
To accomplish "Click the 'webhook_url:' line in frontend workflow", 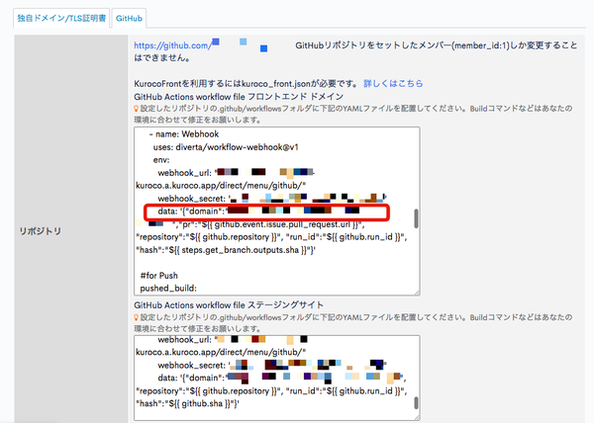I will (x=237, y=173).
